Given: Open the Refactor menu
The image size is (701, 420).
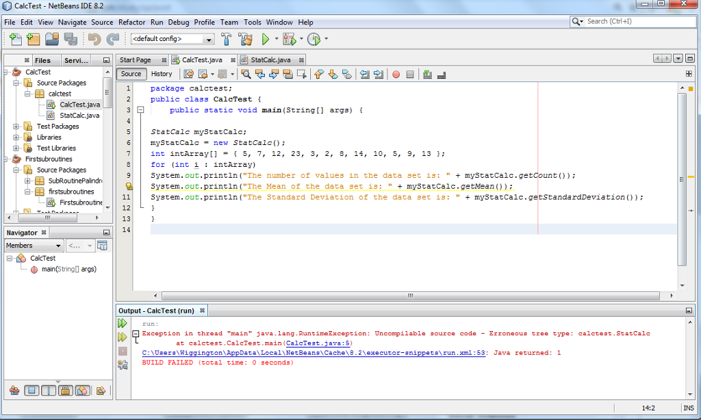Looking at the screenshot, I should (131, 22).
